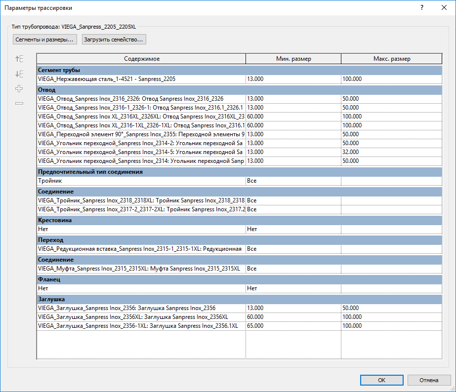
Task: Open the Тройник preferred junction type cell
Action: 141,181
